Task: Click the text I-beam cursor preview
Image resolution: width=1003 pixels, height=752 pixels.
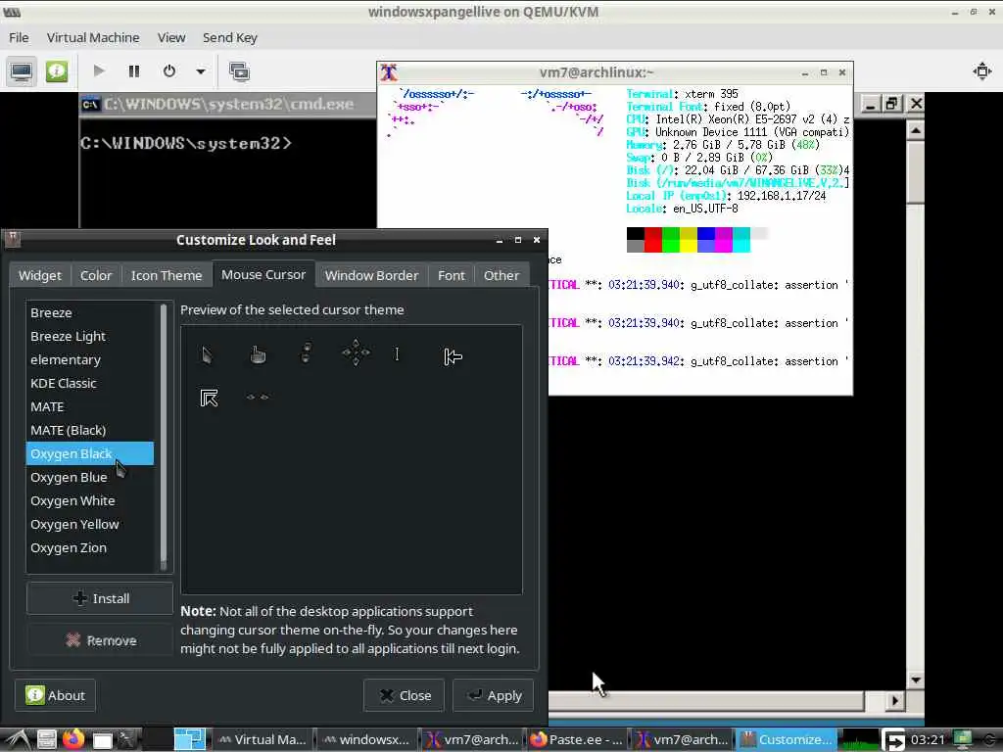Action: pos(398,354)
